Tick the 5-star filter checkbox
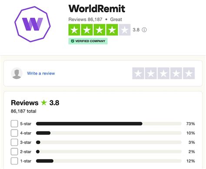This screenshot has width=206, height=169. (x=14, y=123)
